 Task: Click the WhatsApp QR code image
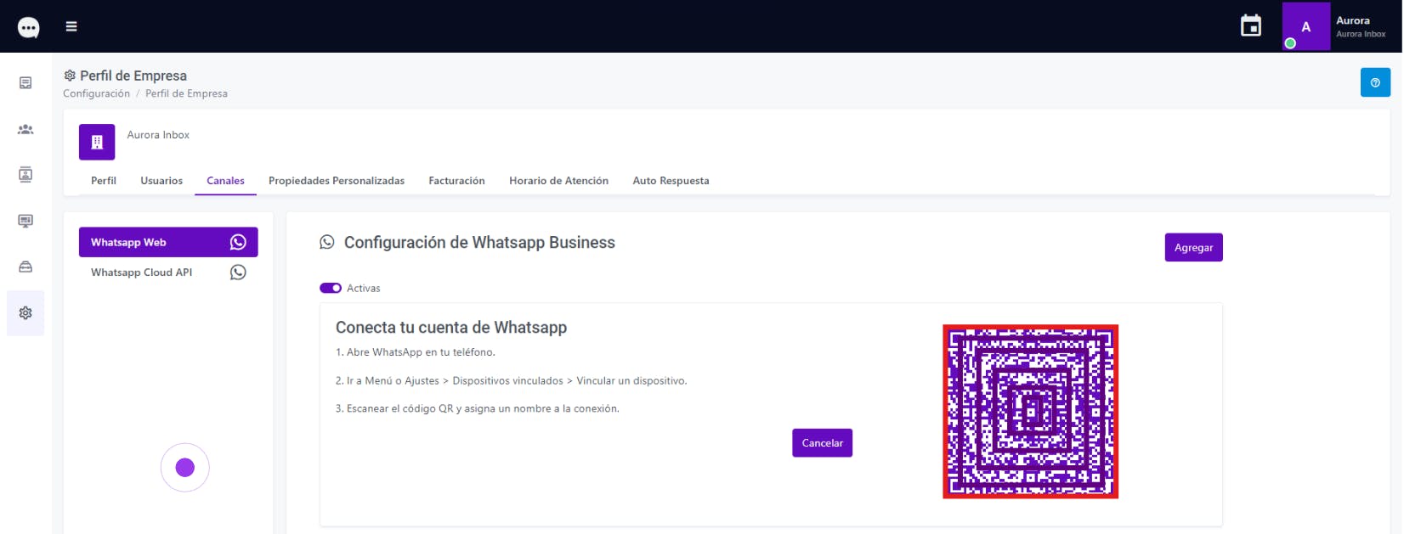1030,412
